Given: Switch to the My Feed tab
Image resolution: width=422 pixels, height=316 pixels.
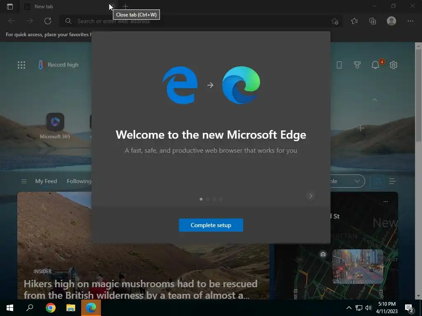Looking at the screenshot, I should (x=46, y=181).
